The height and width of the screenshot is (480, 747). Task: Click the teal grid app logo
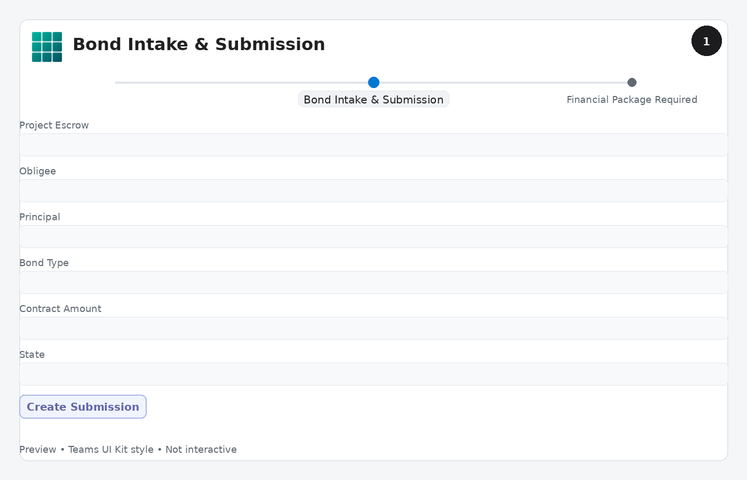[47, 47]
